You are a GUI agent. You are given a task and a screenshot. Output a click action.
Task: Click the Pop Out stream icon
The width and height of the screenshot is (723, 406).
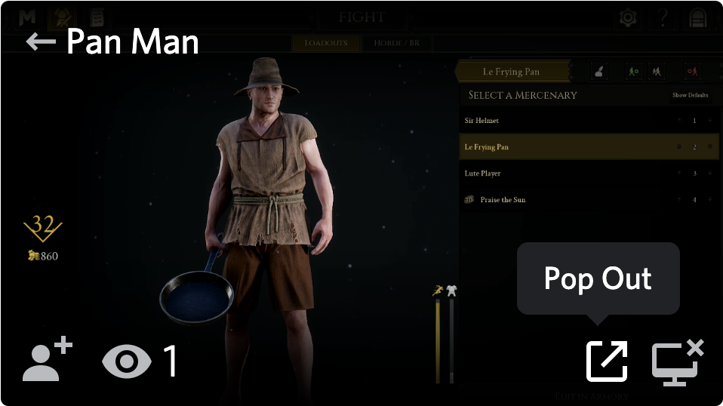606,361
